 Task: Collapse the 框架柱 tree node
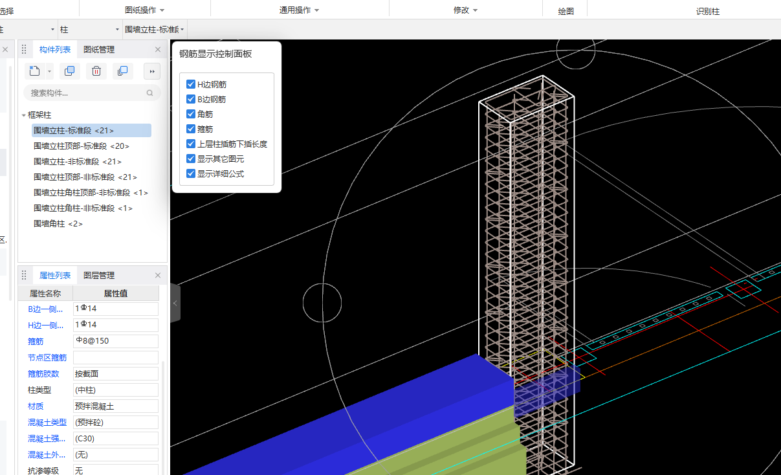(x=24, y=115)
